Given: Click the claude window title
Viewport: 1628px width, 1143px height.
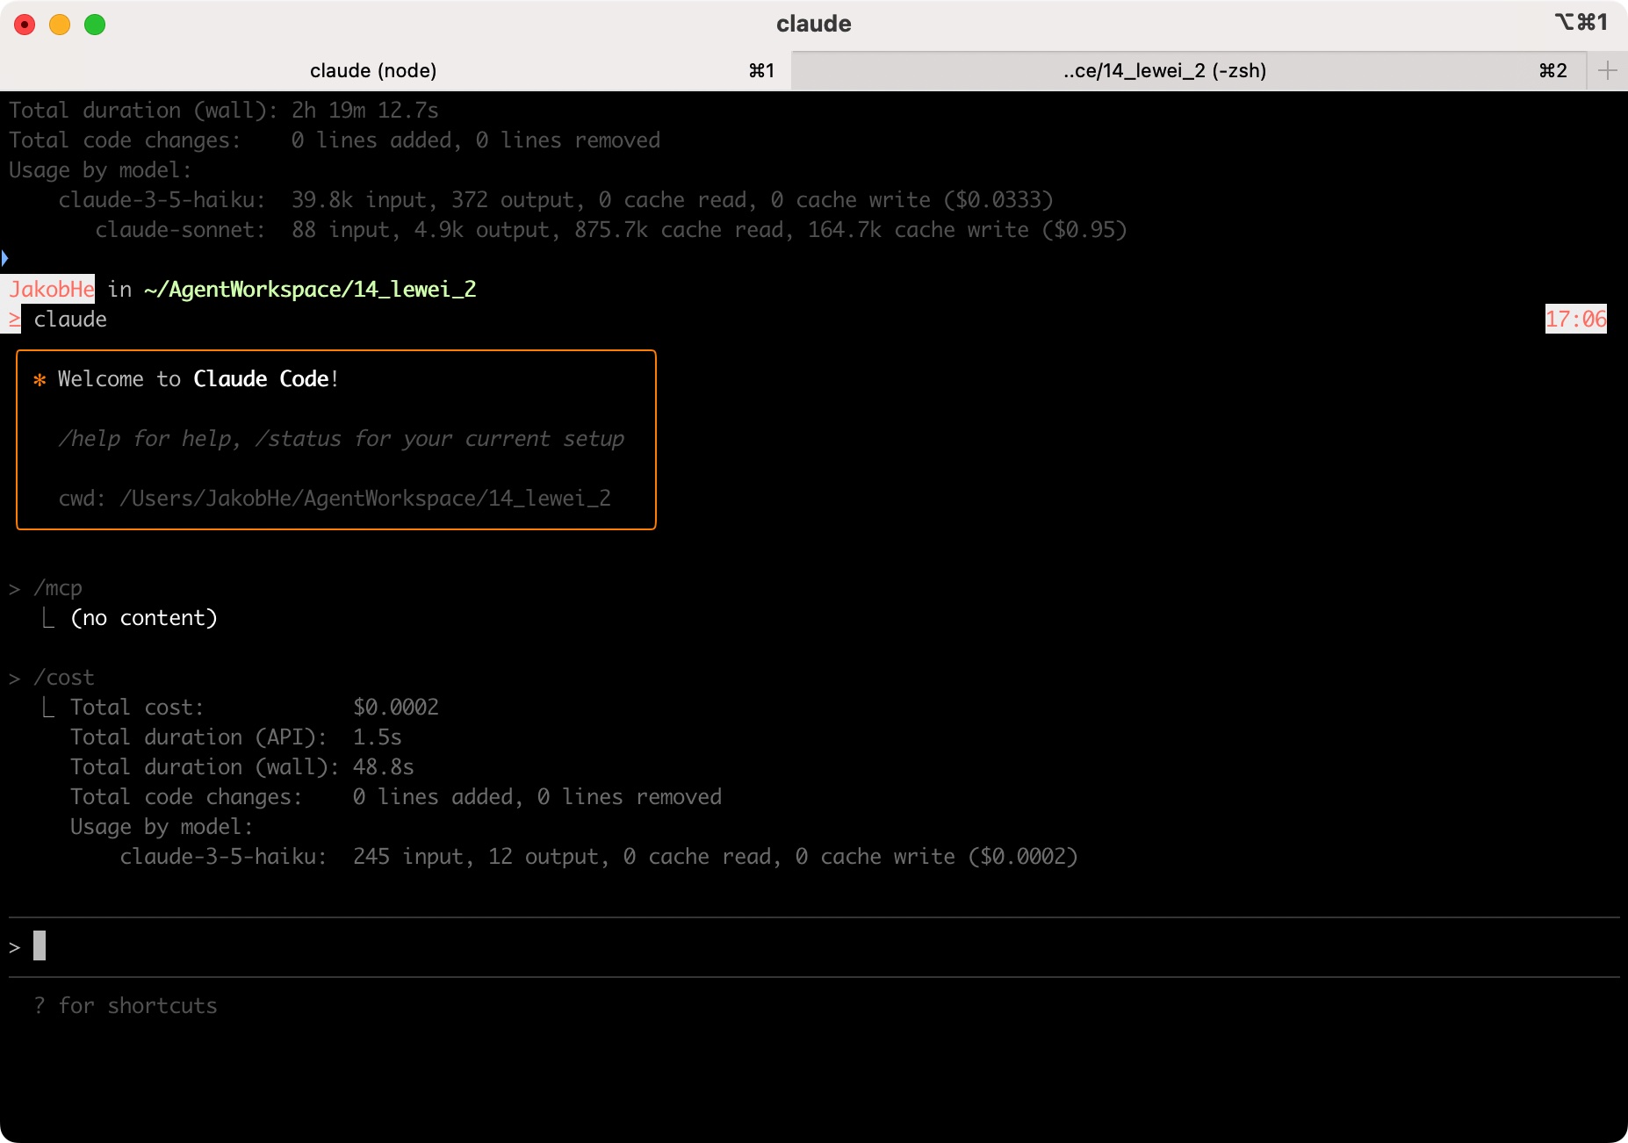Looking at the screenshot, I should [x=813, y=24].
